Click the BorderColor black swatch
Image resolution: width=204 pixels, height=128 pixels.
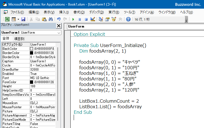31,53
